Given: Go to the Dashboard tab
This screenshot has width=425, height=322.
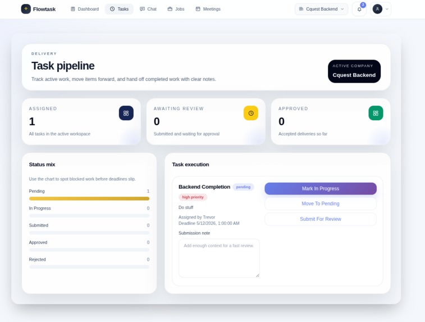Looking at the screenshot, I should [85, 9].
